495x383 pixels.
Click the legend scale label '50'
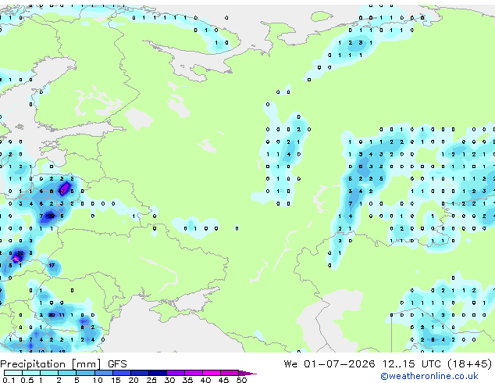pyautogui.click(x=241, y=380)
